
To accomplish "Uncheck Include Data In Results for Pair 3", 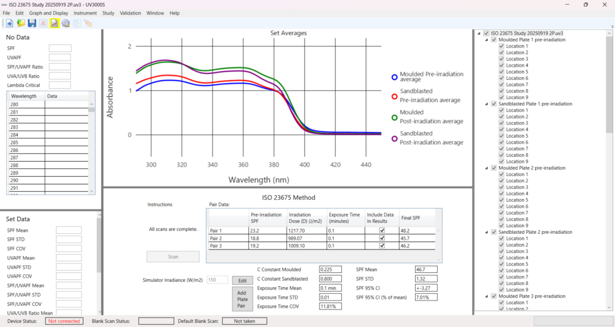I will click(381, 246).
